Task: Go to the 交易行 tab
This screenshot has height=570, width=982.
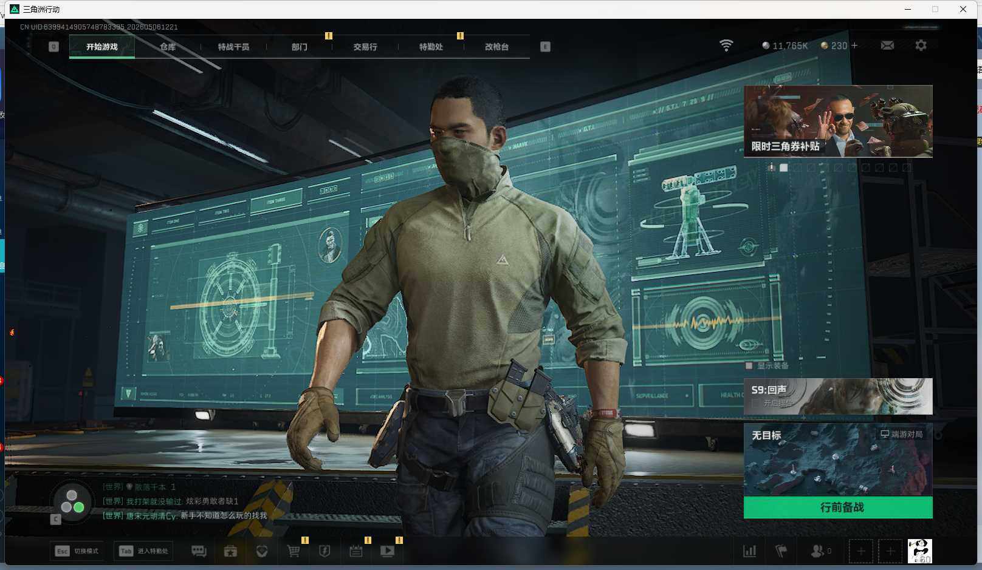Action: (365, 47)
